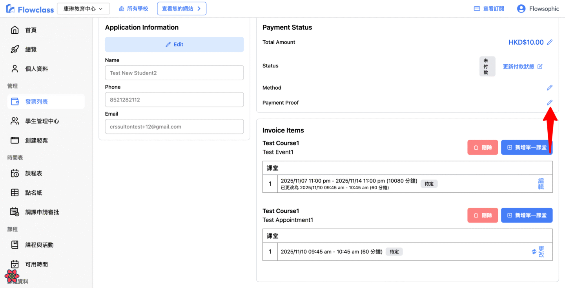Click the React debug icon at bottom left
This screenshot has height=288, width=565.
pyautogui.click(x=12, y=276)
